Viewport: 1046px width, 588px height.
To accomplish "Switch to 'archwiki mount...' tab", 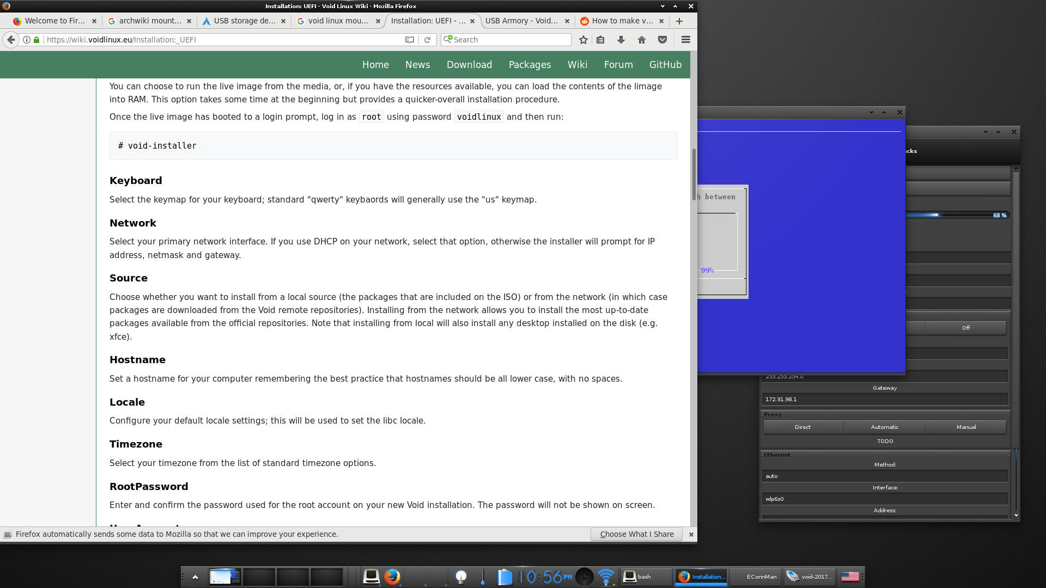I will tap(150, 21).
